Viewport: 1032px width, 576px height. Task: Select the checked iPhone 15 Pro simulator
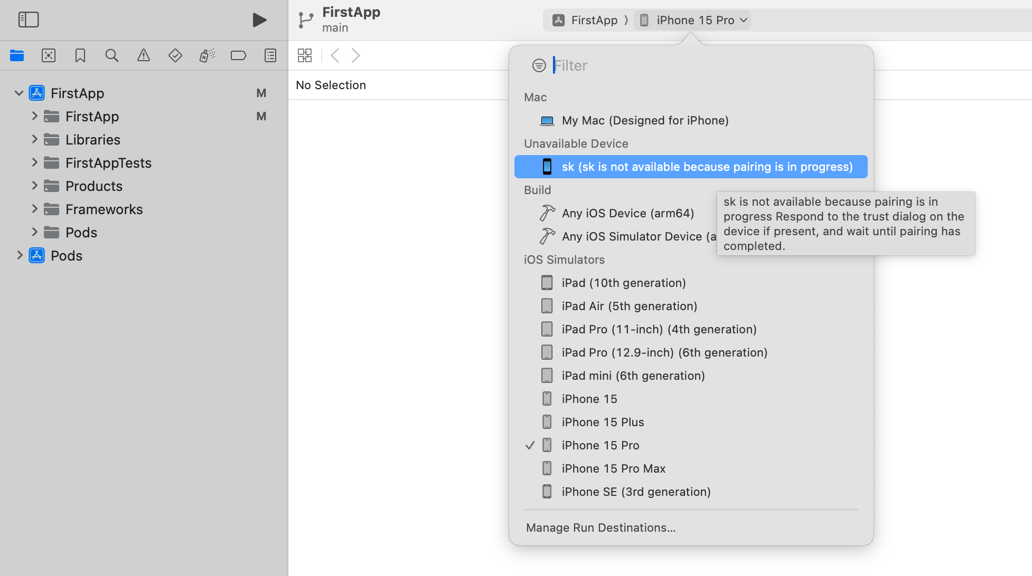coord(691,445)
